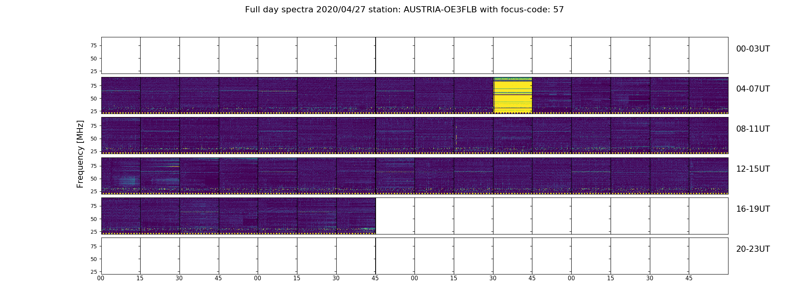The image size is (809, 308).
Task: Click the 25 tick label of the 20-23UT row
Action: 94,272
